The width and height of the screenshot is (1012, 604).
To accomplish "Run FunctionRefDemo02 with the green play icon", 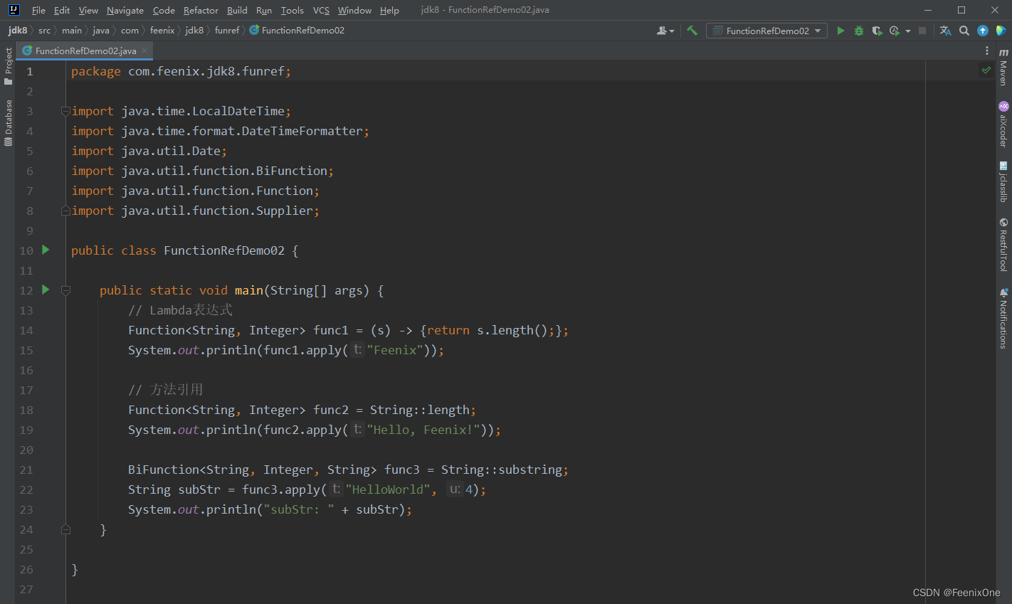I will [840, 31].
